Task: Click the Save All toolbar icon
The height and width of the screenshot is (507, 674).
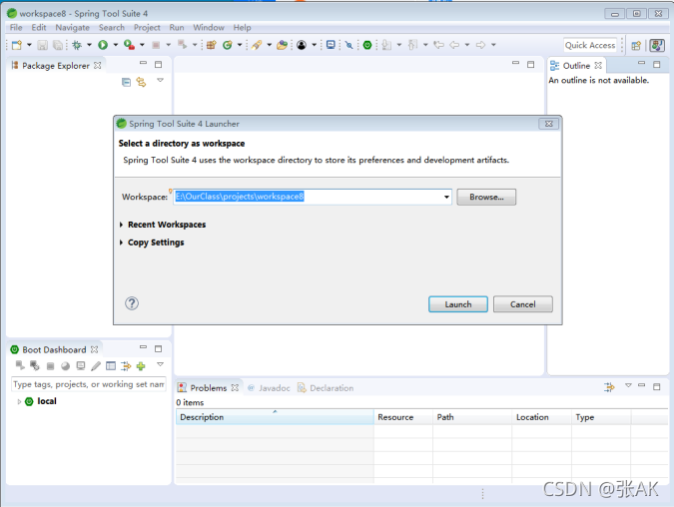Action: tap(58, 45)
